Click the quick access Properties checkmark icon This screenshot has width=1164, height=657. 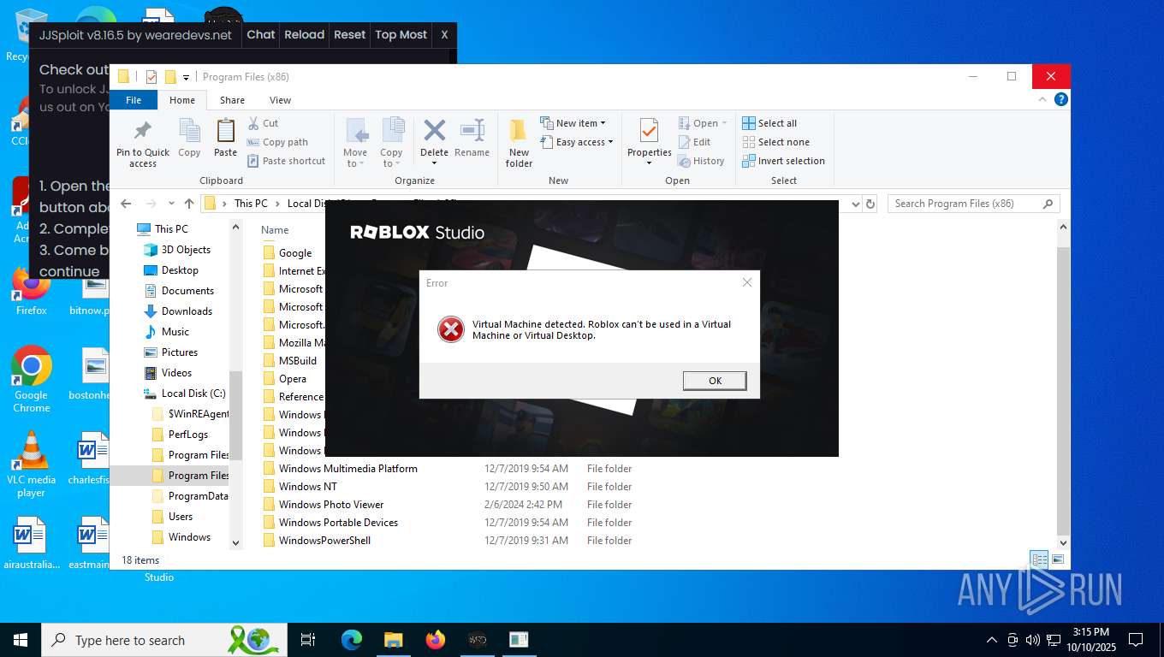tap(151, 77)
